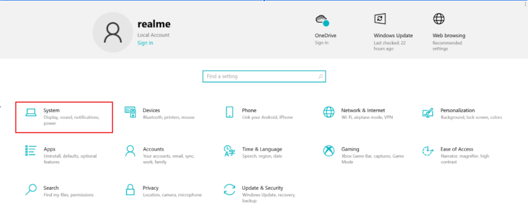Click the Privacy padlock icon
Viewport: 528px width, 212px height.
pos(130,189)
